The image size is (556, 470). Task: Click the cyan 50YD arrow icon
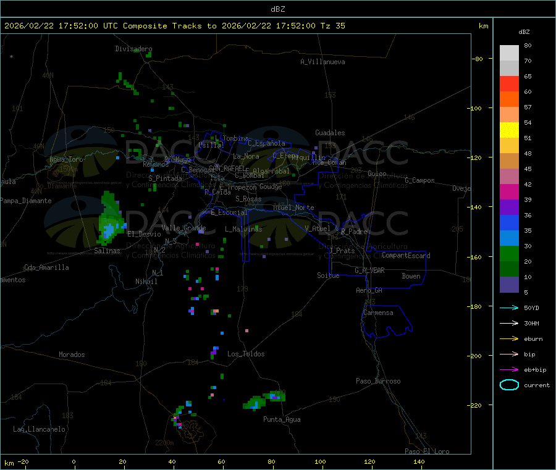509,308
